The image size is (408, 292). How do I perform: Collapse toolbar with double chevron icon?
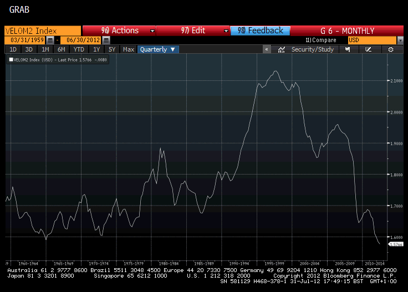267,49
